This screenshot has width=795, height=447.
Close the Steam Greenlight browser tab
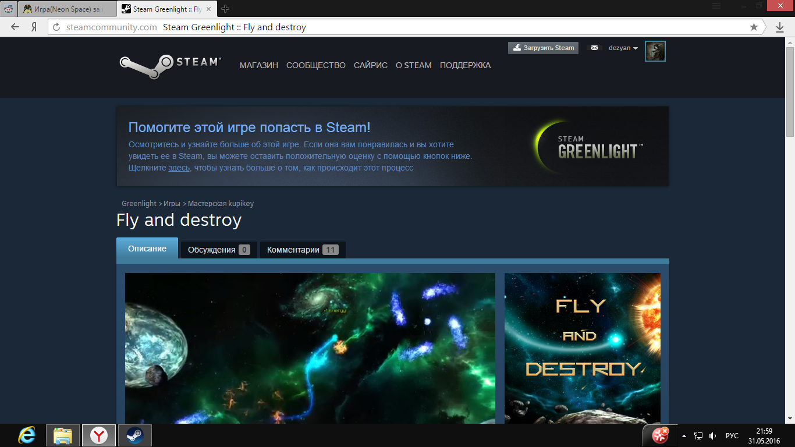[x=209, y=9]
